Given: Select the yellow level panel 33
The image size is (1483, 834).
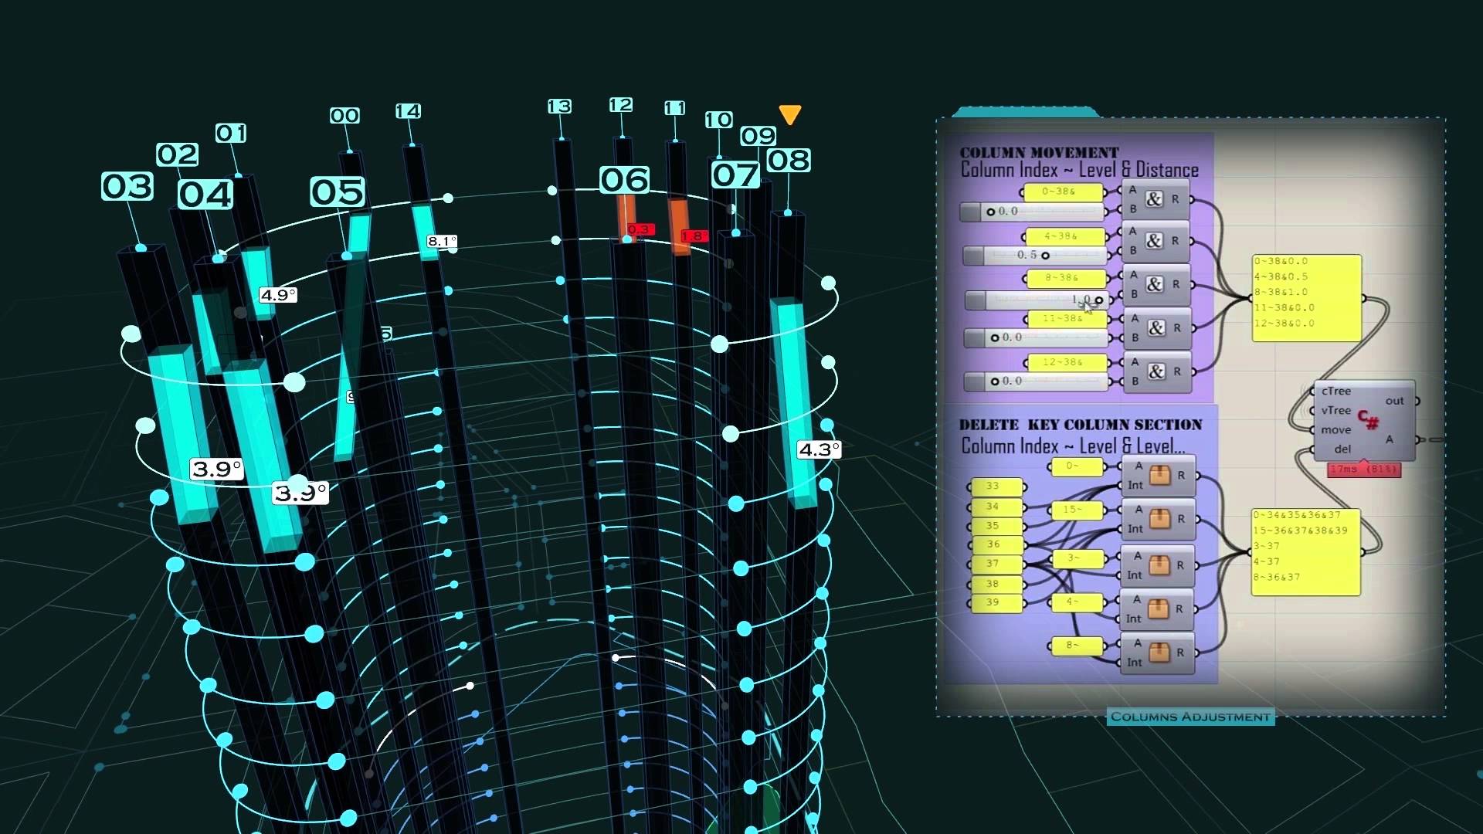Looking at the screenshot, I should coord(996,486).
